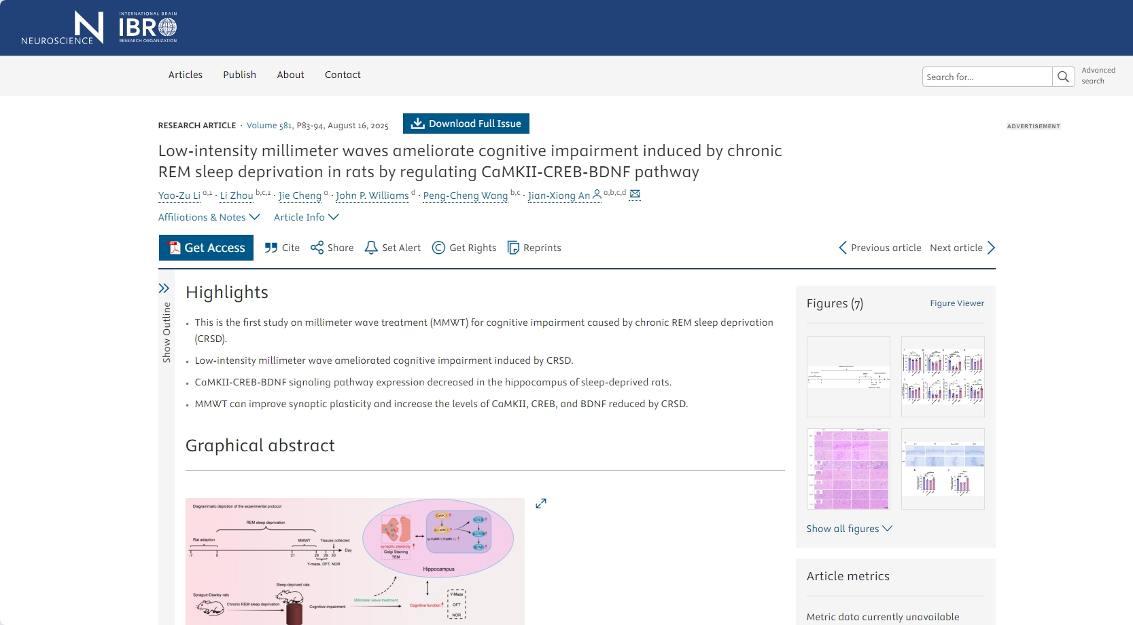Click the Get Access button

206,248
